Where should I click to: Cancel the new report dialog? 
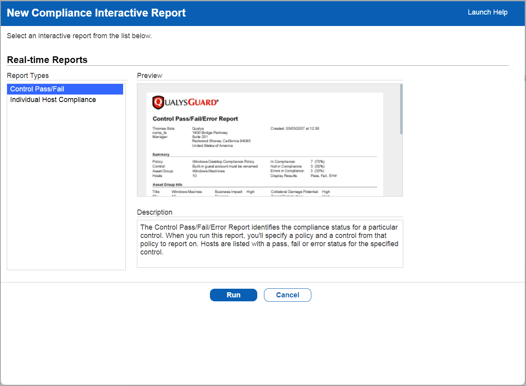point(287,295)
